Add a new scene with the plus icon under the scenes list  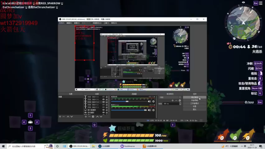pos(60,117)
